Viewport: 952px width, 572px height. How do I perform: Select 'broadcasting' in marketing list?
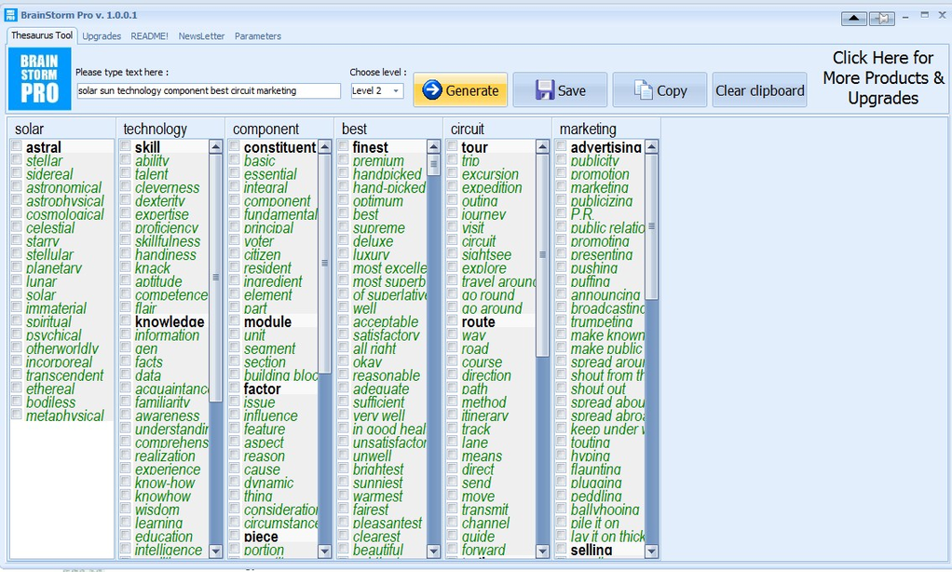pyautogui.click(x=607, y=308)
